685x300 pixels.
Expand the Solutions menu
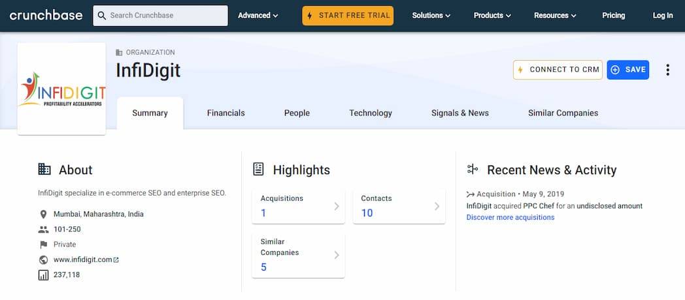(x=431, y=16)
